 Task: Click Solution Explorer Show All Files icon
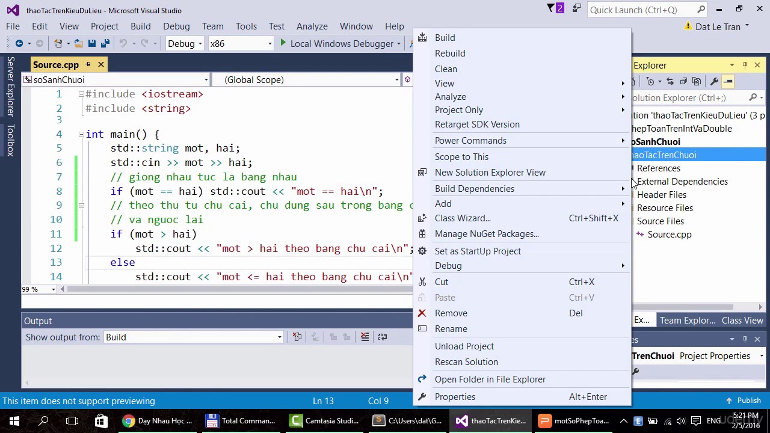[697, 81]
